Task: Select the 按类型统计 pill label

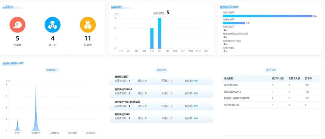Action: pyautogui.click(x=52, y=70)
